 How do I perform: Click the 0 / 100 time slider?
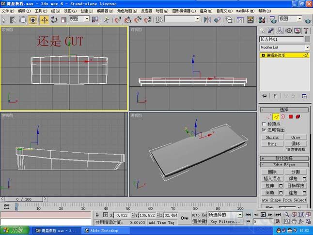[25, 199]
